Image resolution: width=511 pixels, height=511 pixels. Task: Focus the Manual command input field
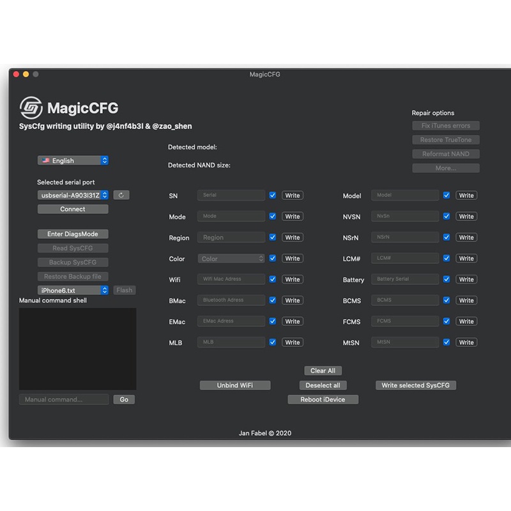coord(64,399)
